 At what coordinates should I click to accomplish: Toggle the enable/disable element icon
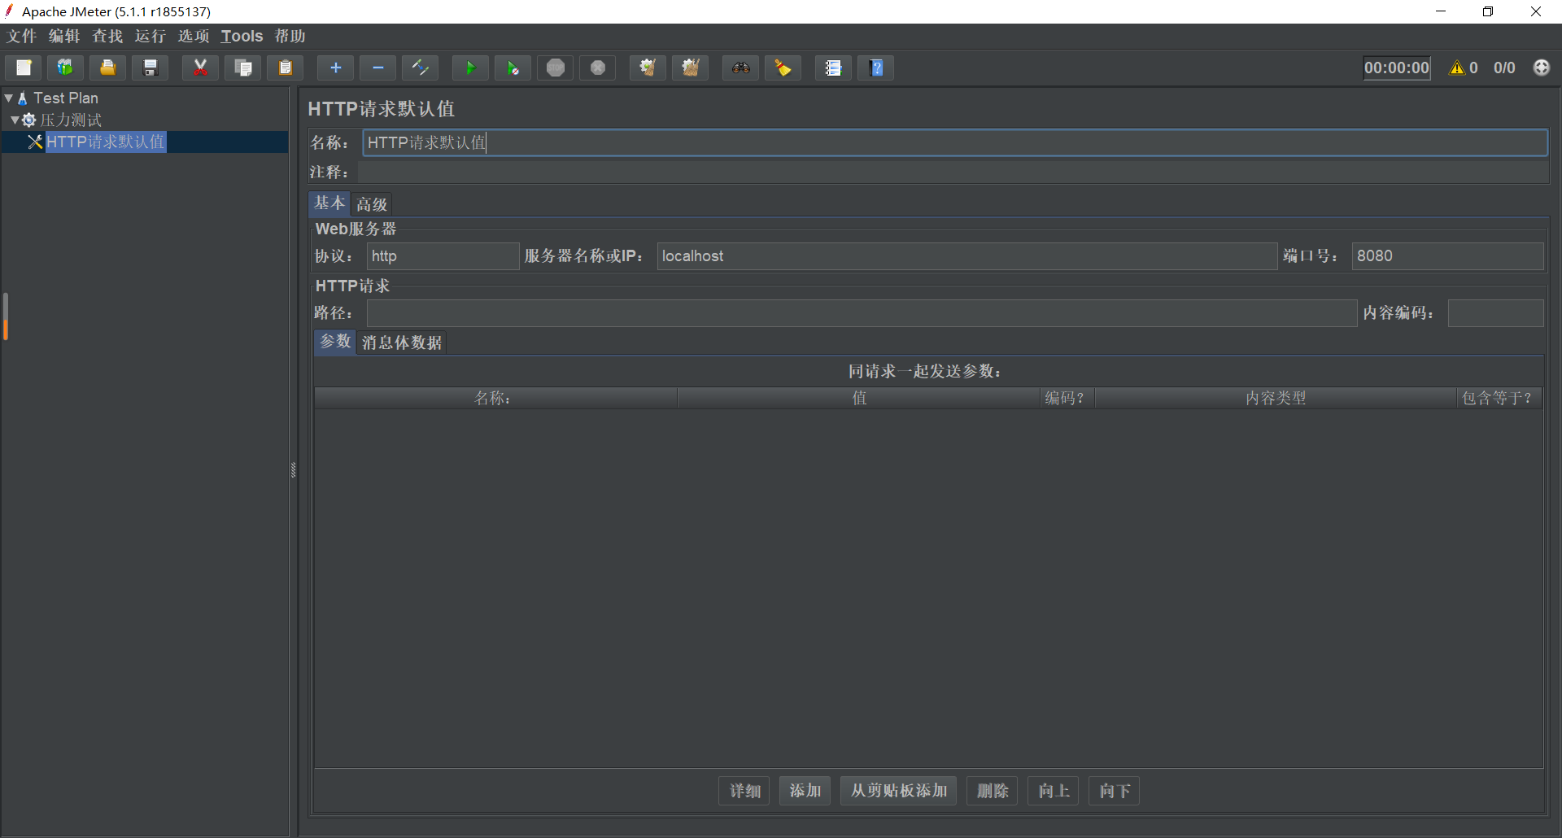421,68
